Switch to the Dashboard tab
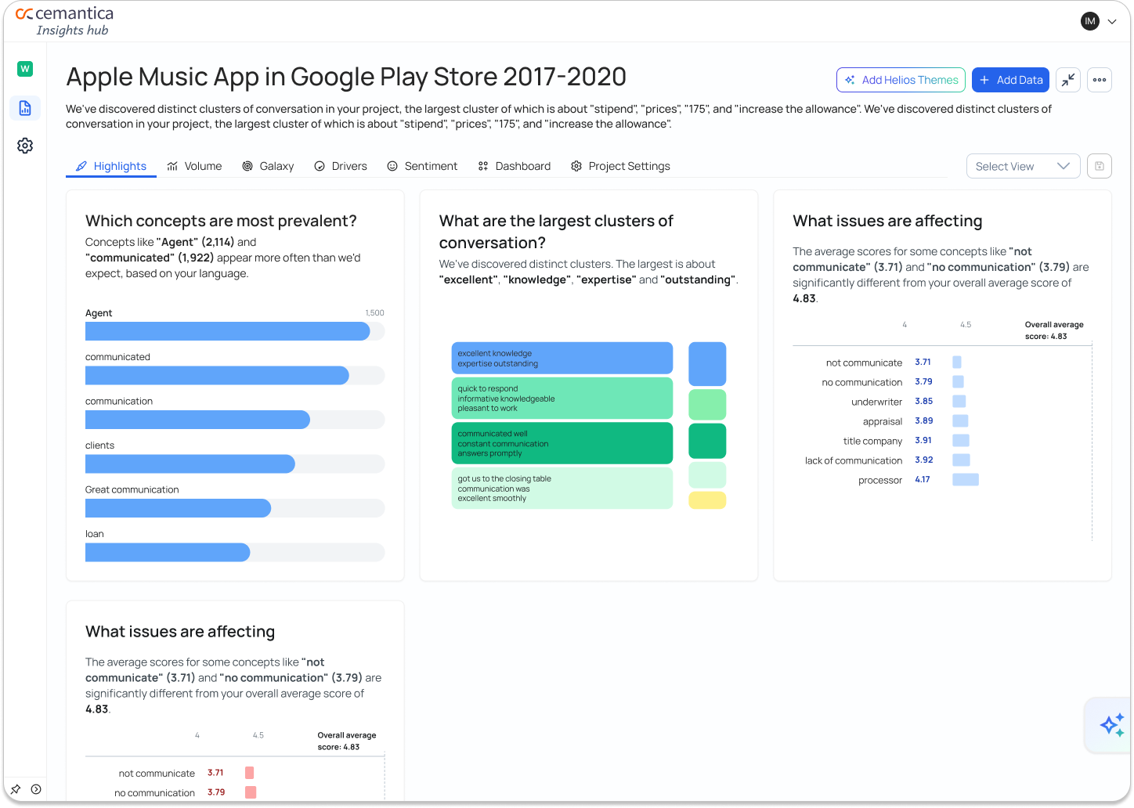Screen dimensions: 1134x808 [515, 166]
